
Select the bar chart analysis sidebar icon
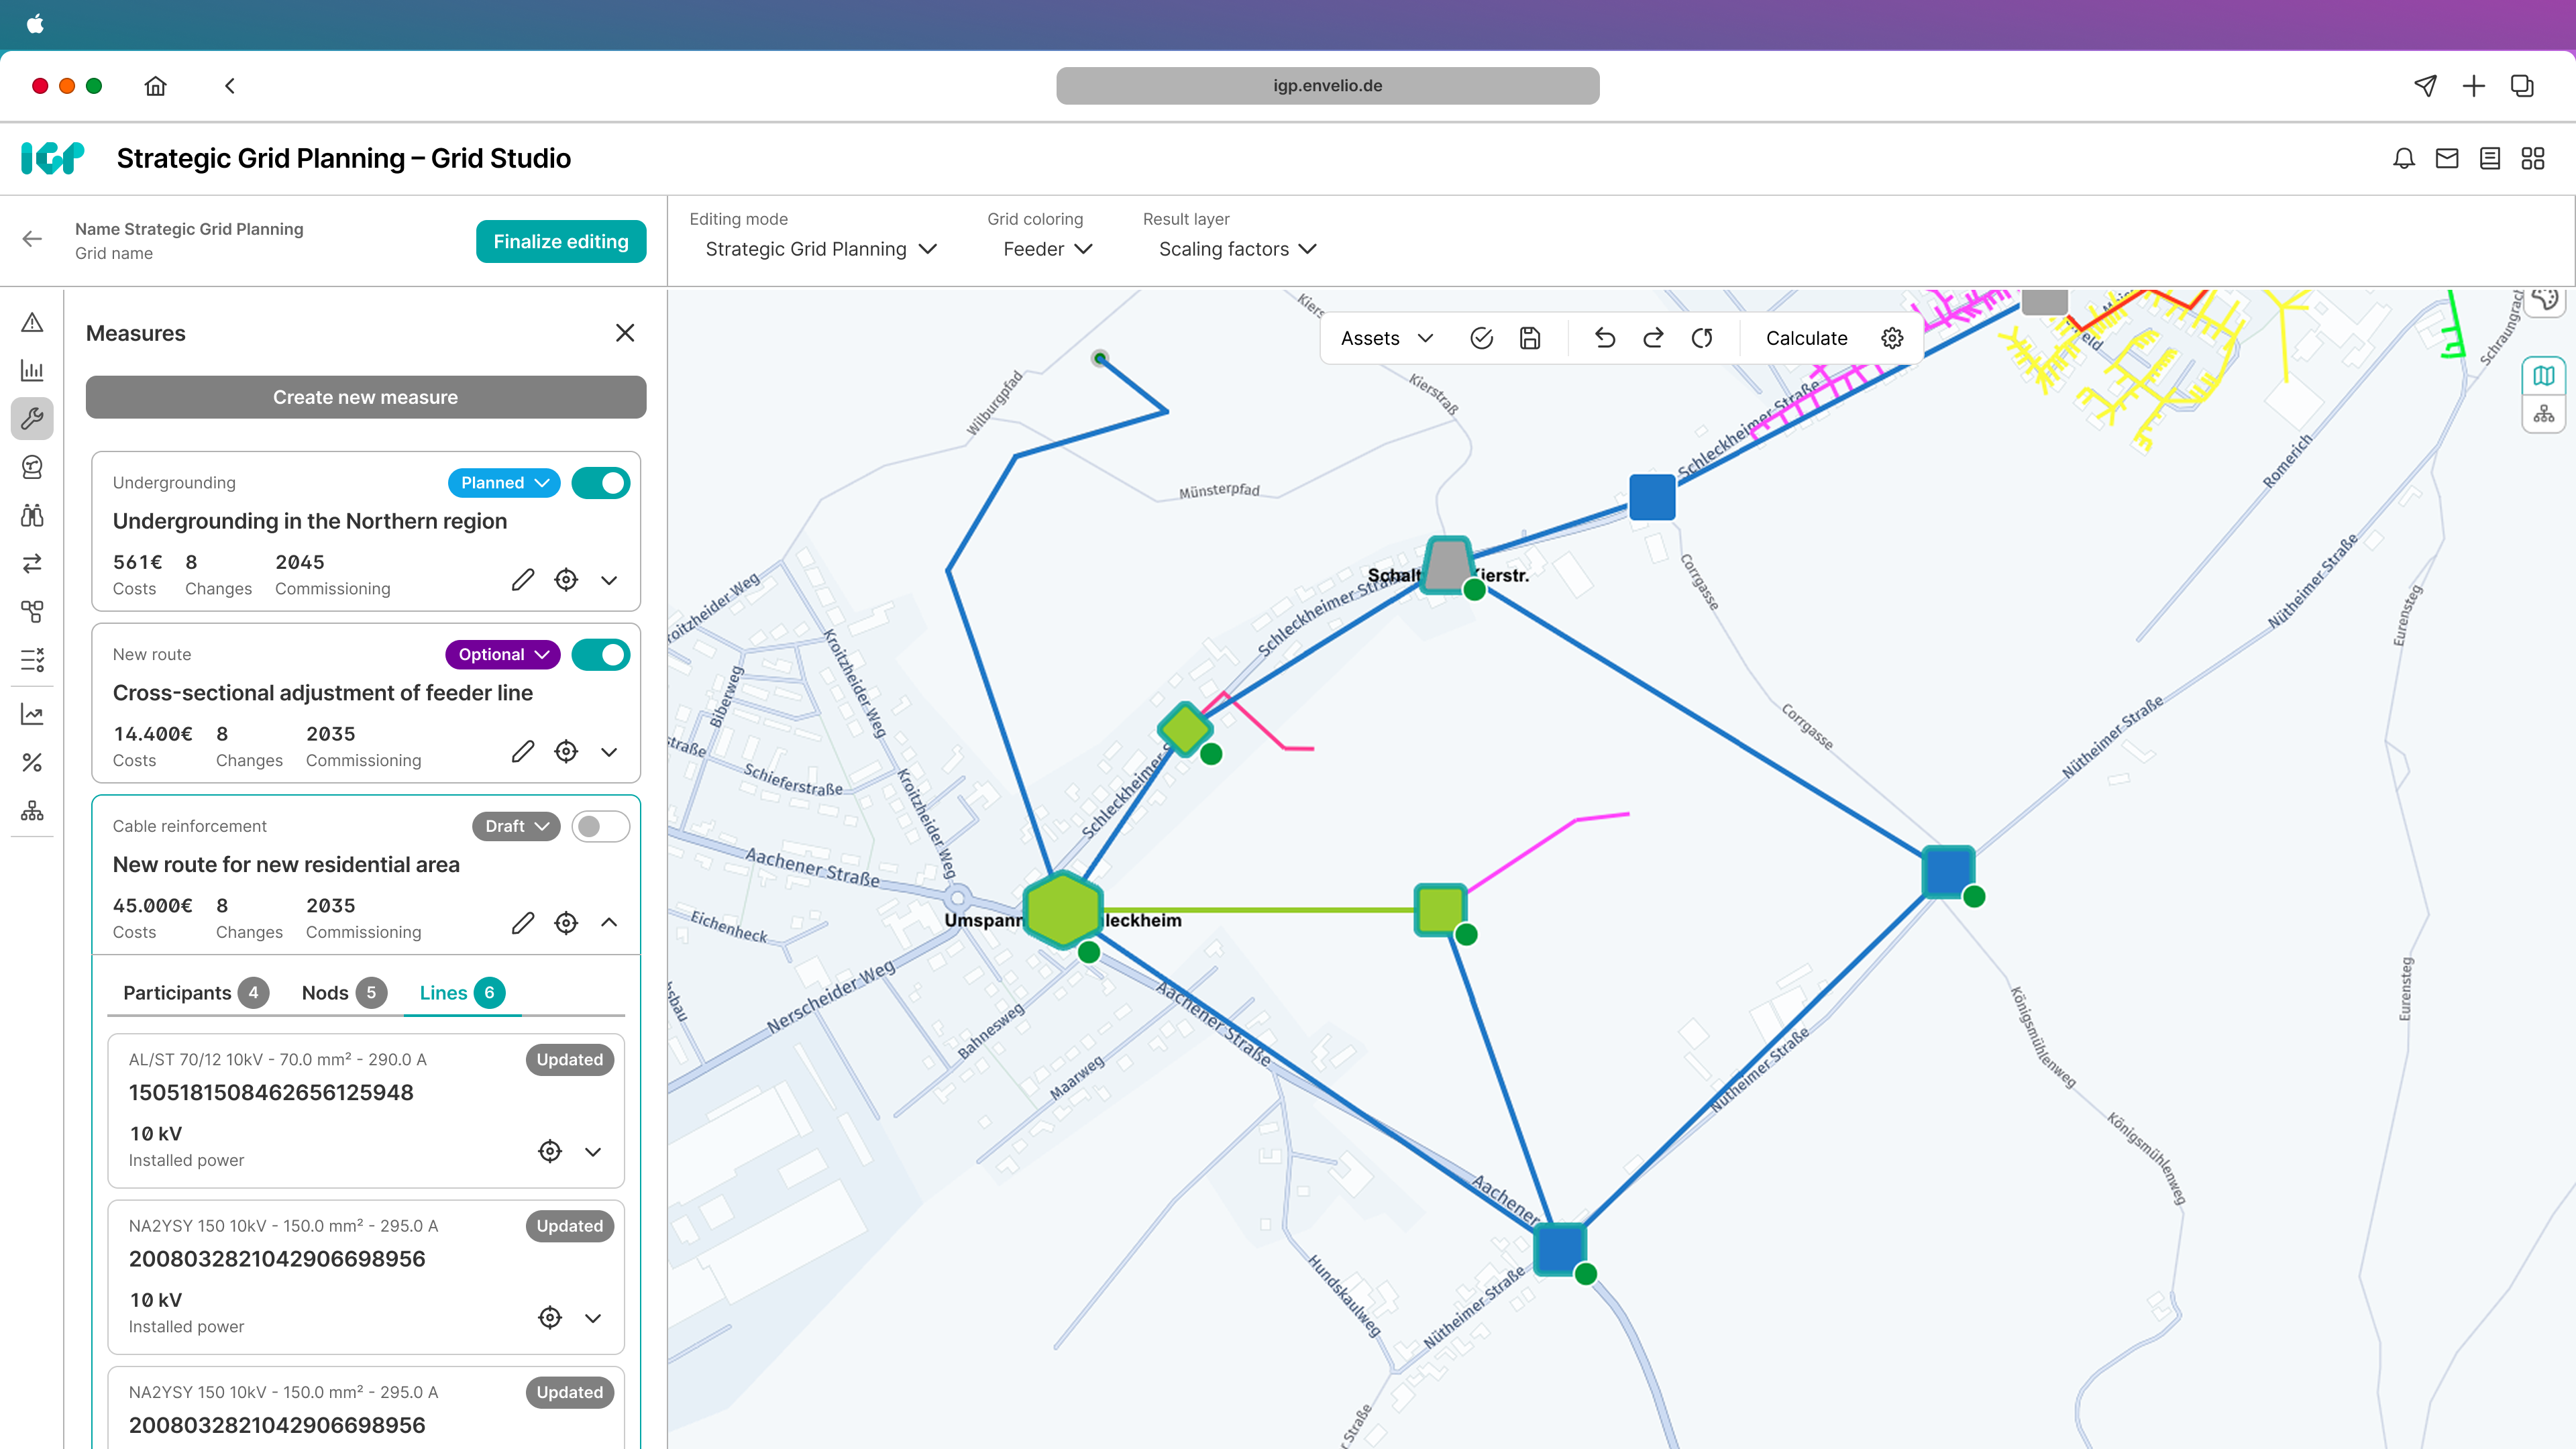pyautogui.click(x=32, y=371)
